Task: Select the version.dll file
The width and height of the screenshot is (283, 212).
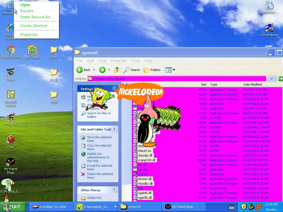Action: coord(145,179)
